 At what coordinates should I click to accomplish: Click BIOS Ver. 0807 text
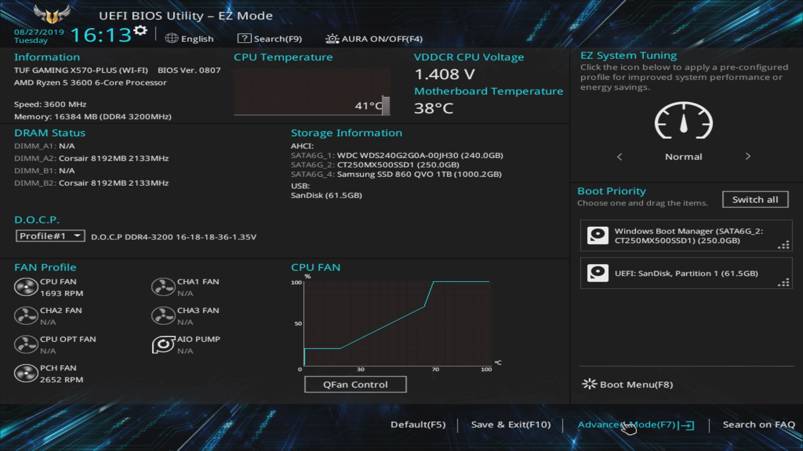(189, 70)
